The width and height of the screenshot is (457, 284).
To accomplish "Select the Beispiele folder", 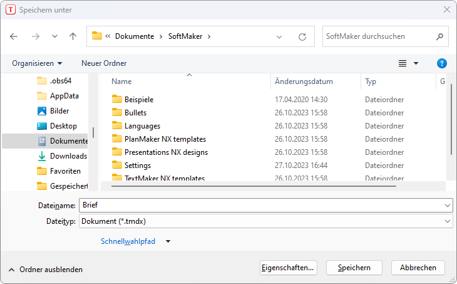I will pyautogui.click(x=139, y=100).
